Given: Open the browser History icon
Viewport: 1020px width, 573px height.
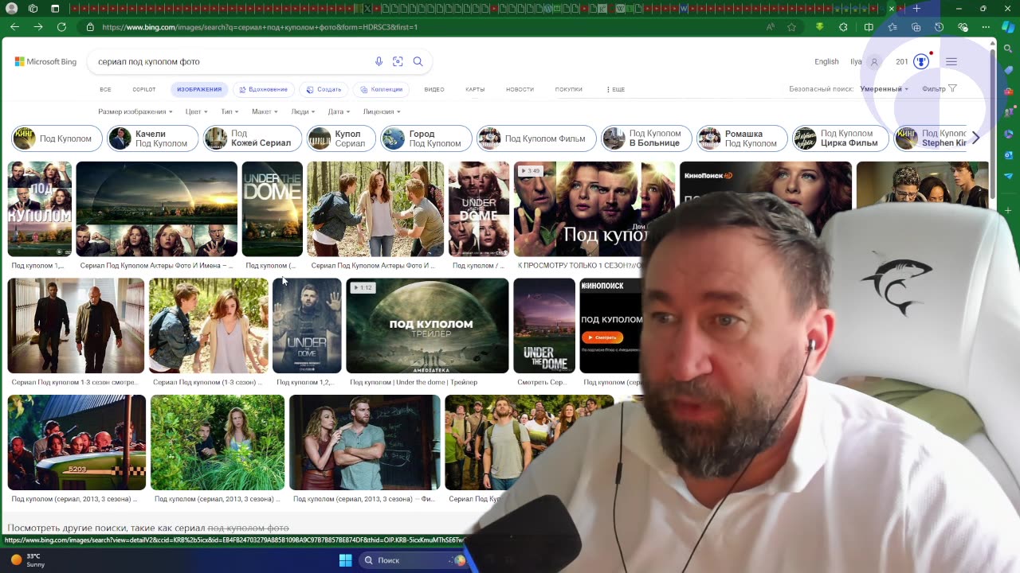Looking at the screenshot, I should coord(939,26).
